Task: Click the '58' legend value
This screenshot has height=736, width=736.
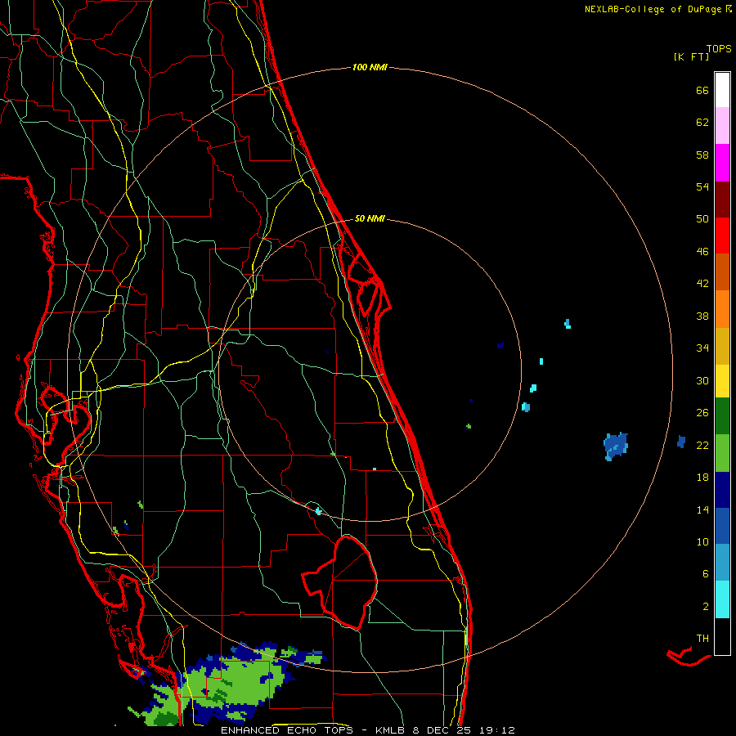Action: [702, 155]
